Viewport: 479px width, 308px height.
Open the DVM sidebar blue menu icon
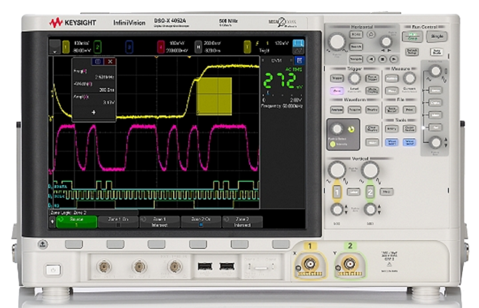pyautogui.click(x=299, y=60)
